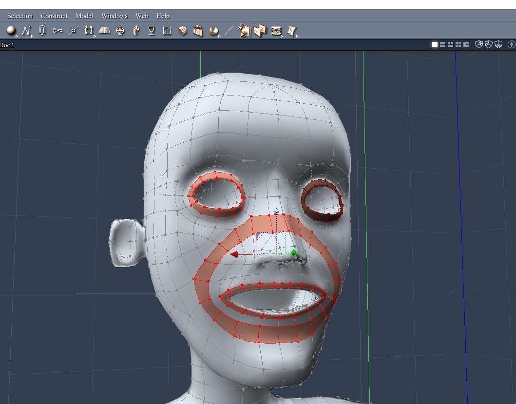The width and height of the screenshot is (516, 404).
Task: Click the green diamond manipulator handle
Action: tap(293, 252)
